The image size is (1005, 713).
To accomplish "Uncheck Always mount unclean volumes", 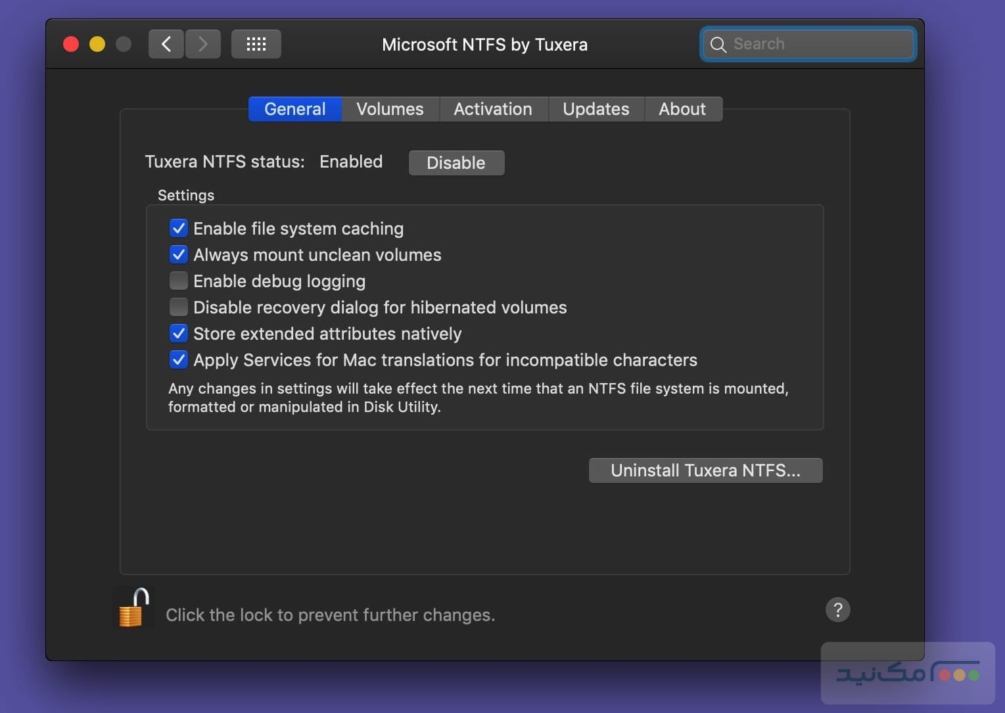I will (x=178, y=254).
